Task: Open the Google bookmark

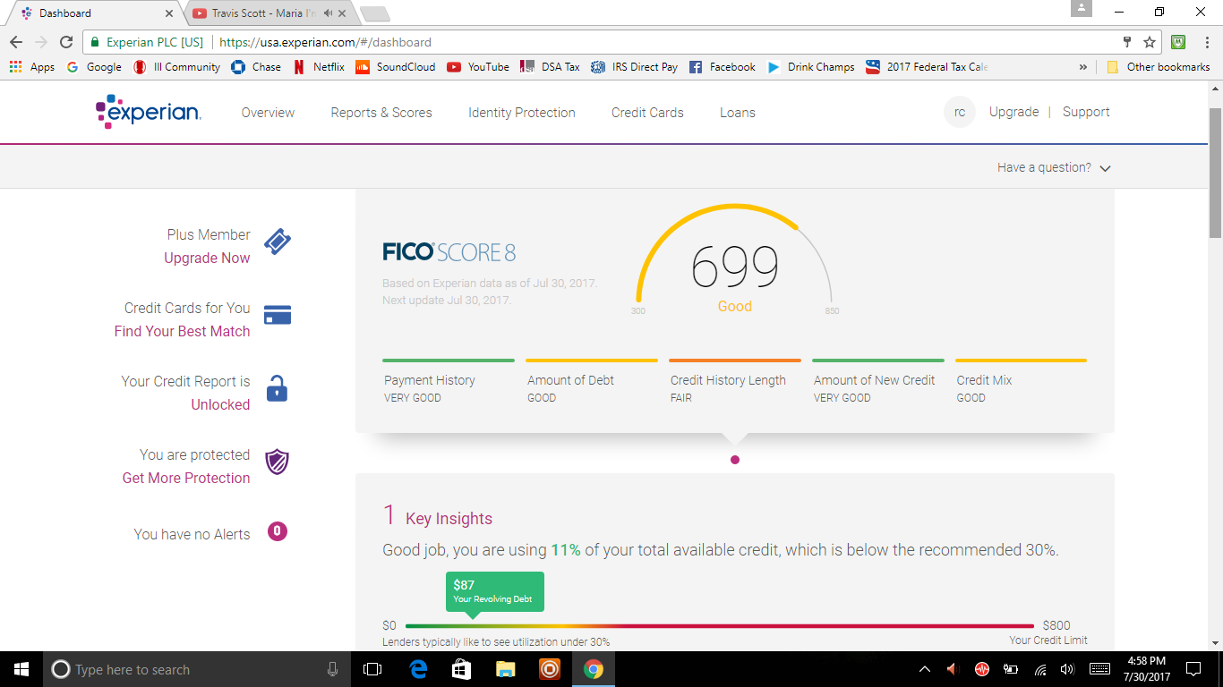Action: point(94,67)
